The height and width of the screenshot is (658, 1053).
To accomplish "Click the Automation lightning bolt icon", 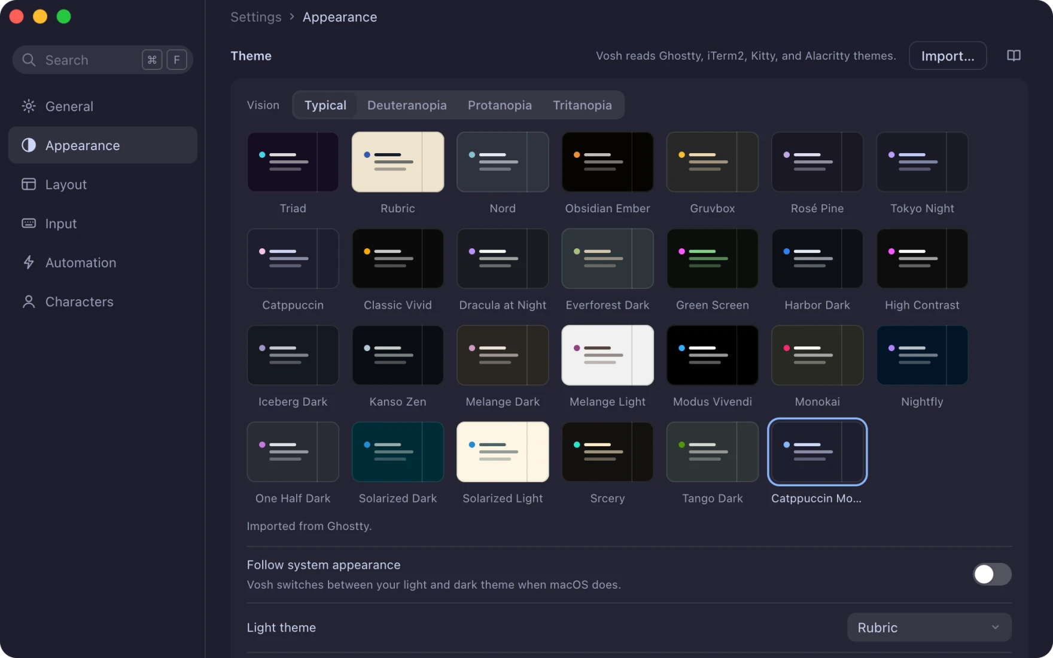I will [29, 263].
